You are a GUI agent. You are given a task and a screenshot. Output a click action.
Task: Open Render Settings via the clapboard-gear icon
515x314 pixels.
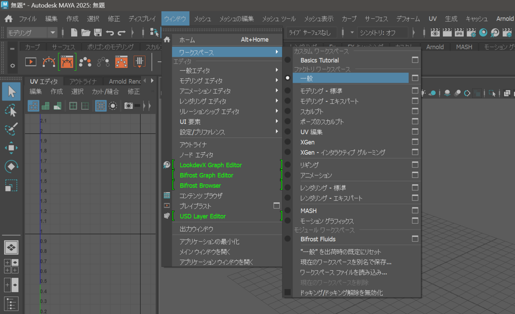[x=471, y=32]
